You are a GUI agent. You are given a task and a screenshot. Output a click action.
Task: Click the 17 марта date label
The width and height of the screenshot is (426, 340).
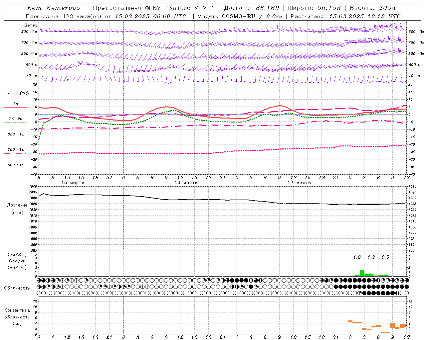pyautogui.click(x=299, y=183)
